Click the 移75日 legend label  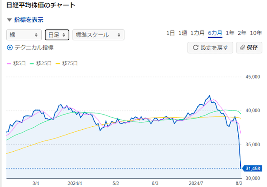click(70, 64)
